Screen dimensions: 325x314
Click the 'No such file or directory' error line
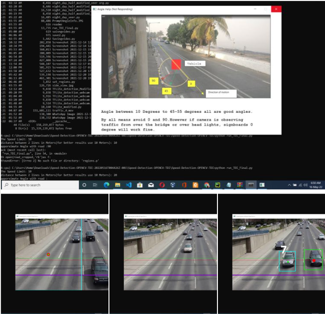pos(50,161)
